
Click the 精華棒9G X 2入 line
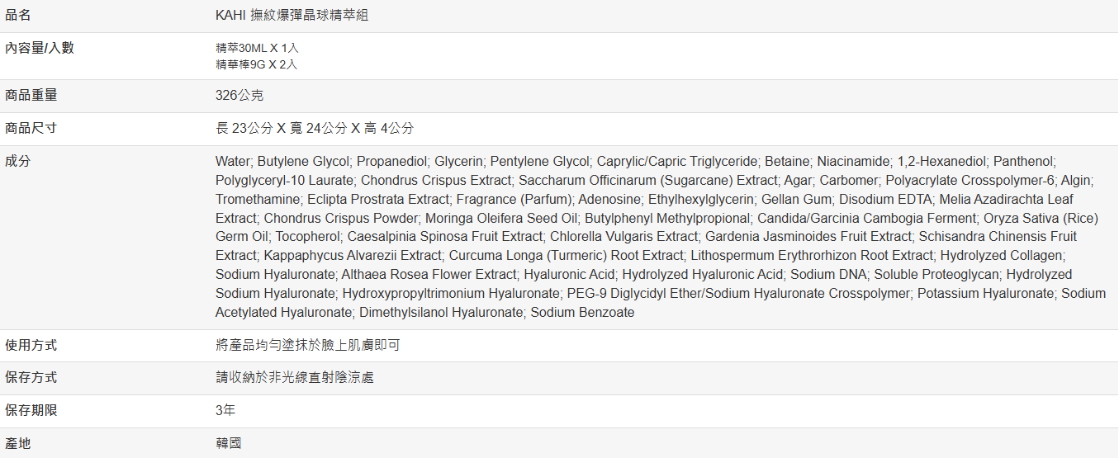pos(256,64)
